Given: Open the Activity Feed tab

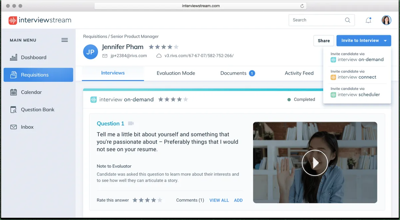Looking at the screenshot, I should coord(299,73).
